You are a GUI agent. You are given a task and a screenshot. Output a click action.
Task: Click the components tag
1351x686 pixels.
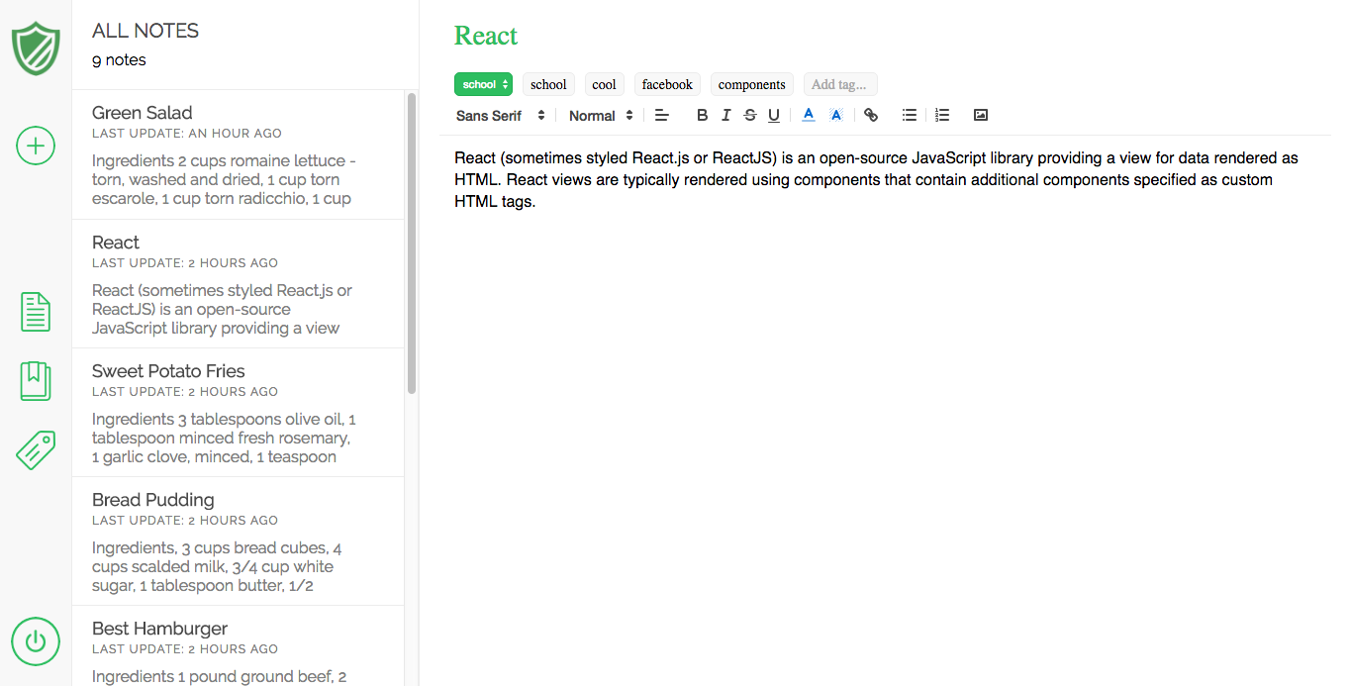click(751, 84)
